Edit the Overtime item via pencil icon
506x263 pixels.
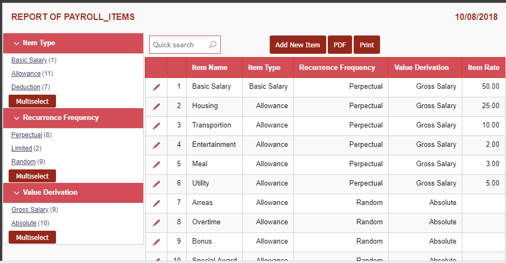[156, 223]
